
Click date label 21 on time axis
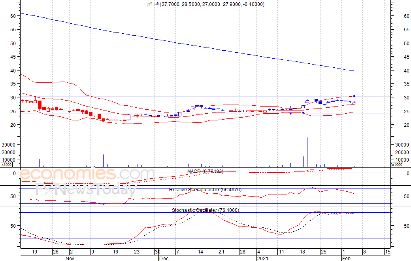tap(221, 252)
